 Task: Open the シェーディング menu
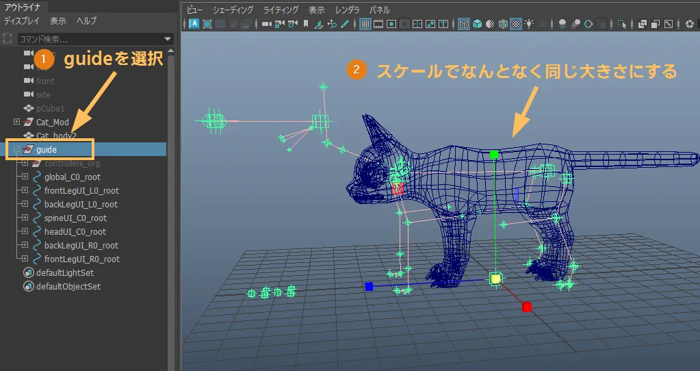click(233, 10)
